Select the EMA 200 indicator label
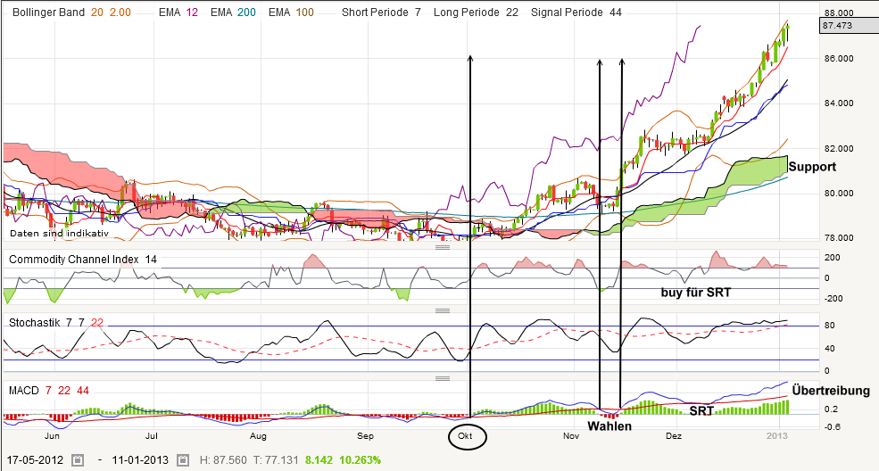Viewport: 879px width, 471px height. (233, 12)
